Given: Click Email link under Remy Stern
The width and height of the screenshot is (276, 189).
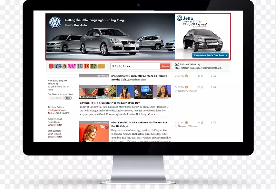Looking at the screenshot, I should tap(50, 125).
